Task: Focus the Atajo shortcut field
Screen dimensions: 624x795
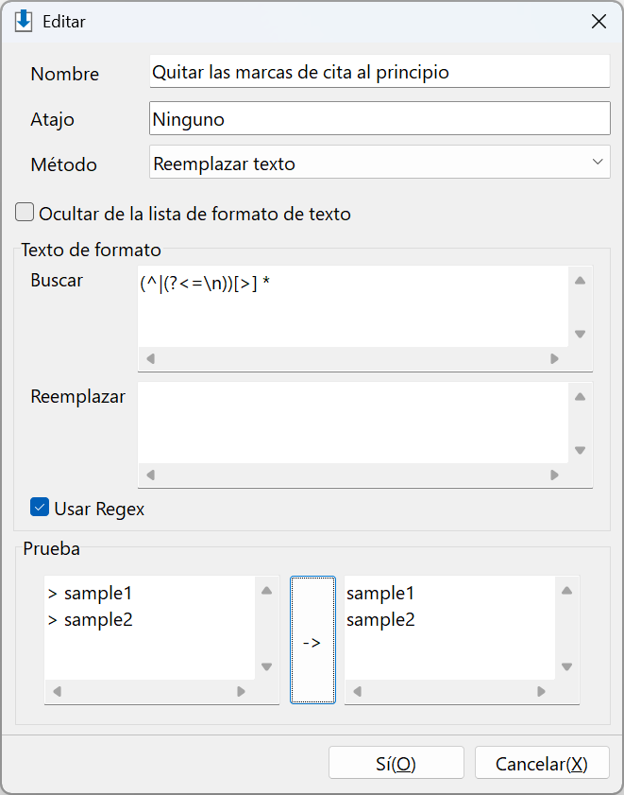Action: click(379, 119)
